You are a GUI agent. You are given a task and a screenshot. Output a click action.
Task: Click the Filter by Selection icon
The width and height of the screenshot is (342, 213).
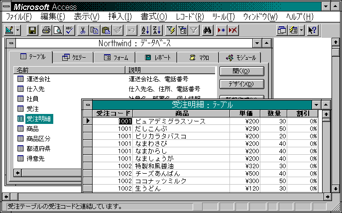pyautogui.click(x=170, y=30)
